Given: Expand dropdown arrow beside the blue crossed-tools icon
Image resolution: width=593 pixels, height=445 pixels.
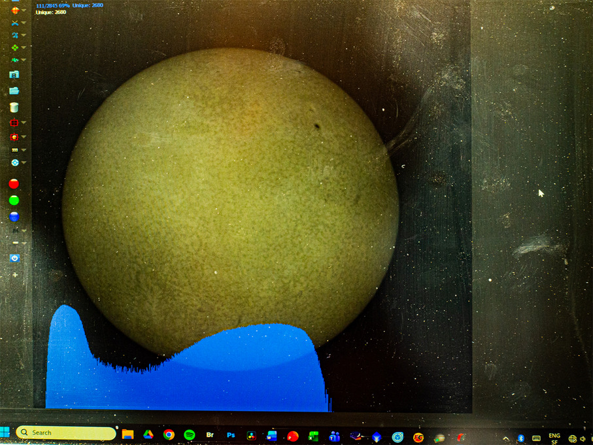Looking at the screenshot, I should [24, 23].
